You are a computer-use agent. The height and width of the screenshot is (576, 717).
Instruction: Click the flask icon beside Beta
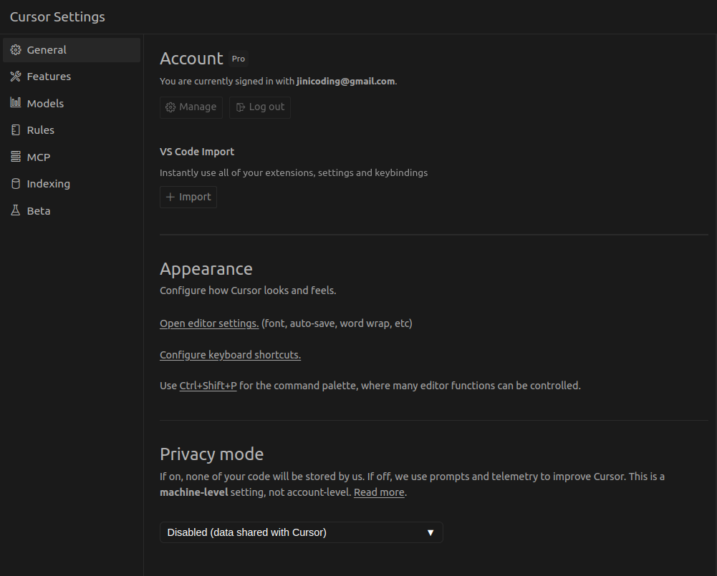(x=16, y=210)
